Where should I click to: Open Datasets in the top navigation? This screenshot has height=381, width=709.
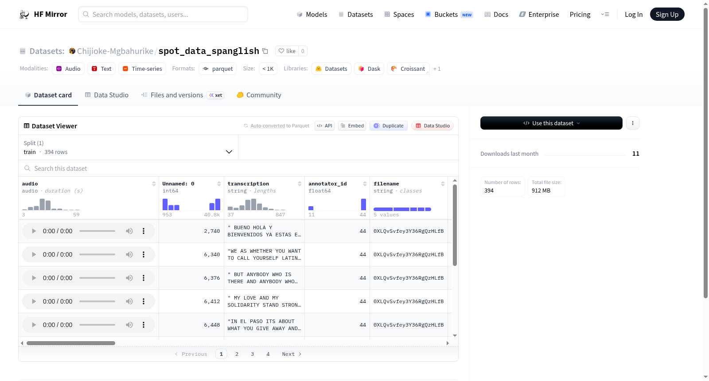[355, 15]
